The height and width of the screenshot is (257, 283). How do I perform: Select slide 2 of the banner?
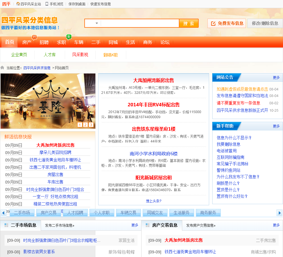85,125
